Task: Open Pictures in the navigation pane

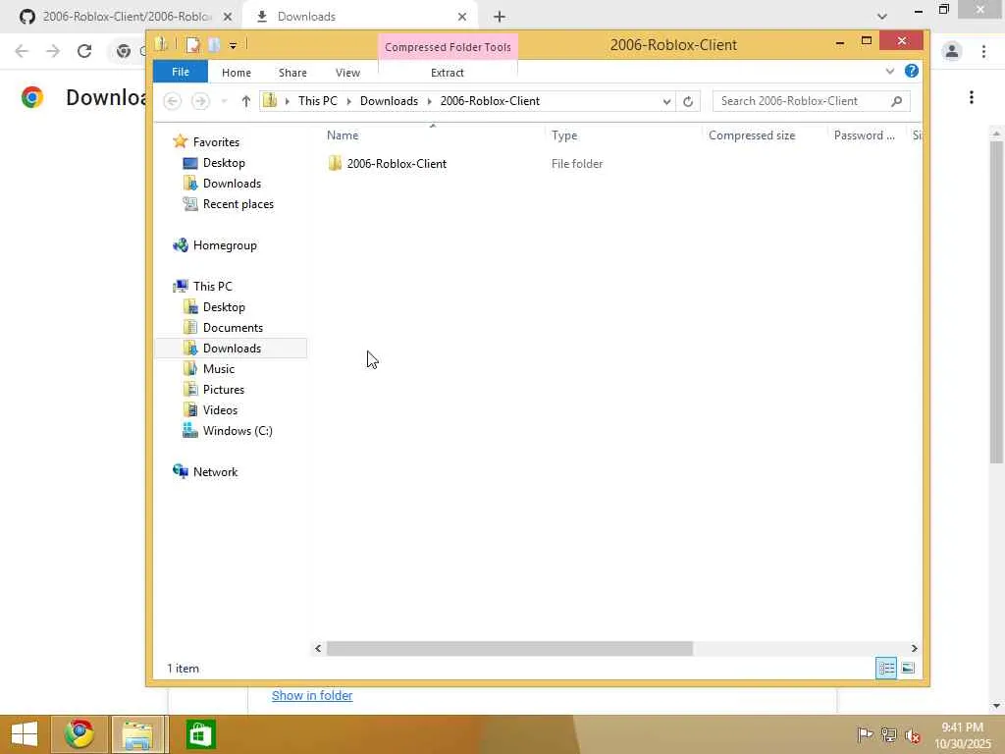Action: 223,389
